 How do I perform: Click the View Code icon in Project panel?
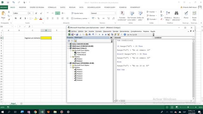coord(69,41)
